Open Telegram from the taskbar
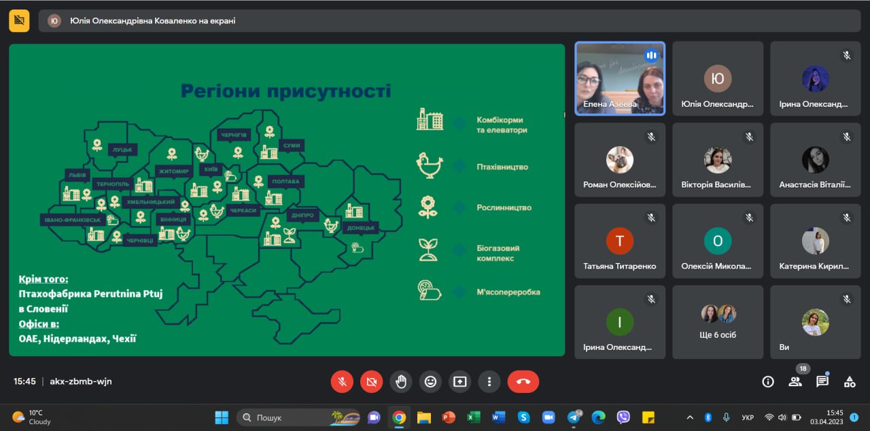 click(574, 417)
